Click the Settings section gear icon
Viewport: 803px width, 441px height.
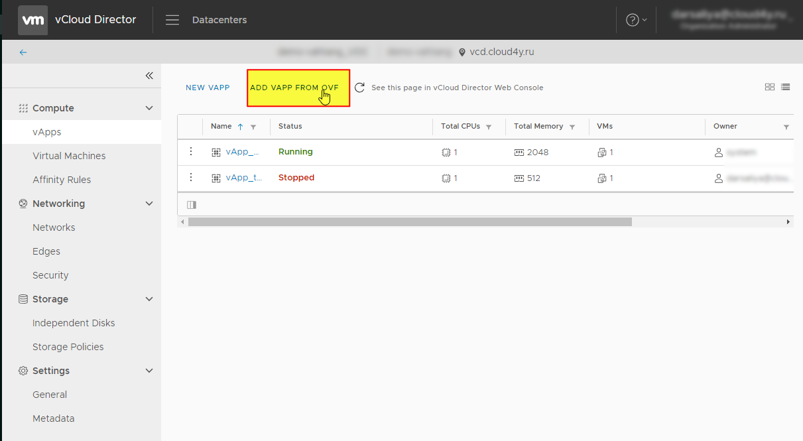[x=23, y=371]
